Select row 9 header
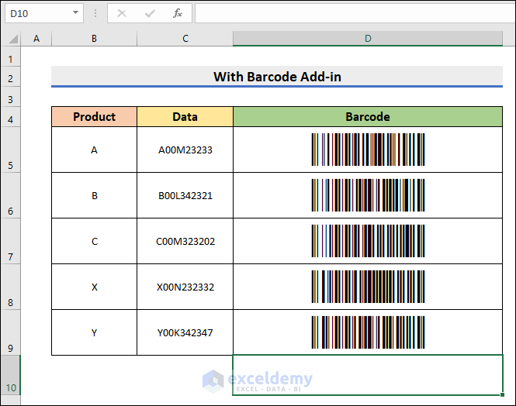The width and height of the screenshot is (516, 406). (x=11, y=332)
